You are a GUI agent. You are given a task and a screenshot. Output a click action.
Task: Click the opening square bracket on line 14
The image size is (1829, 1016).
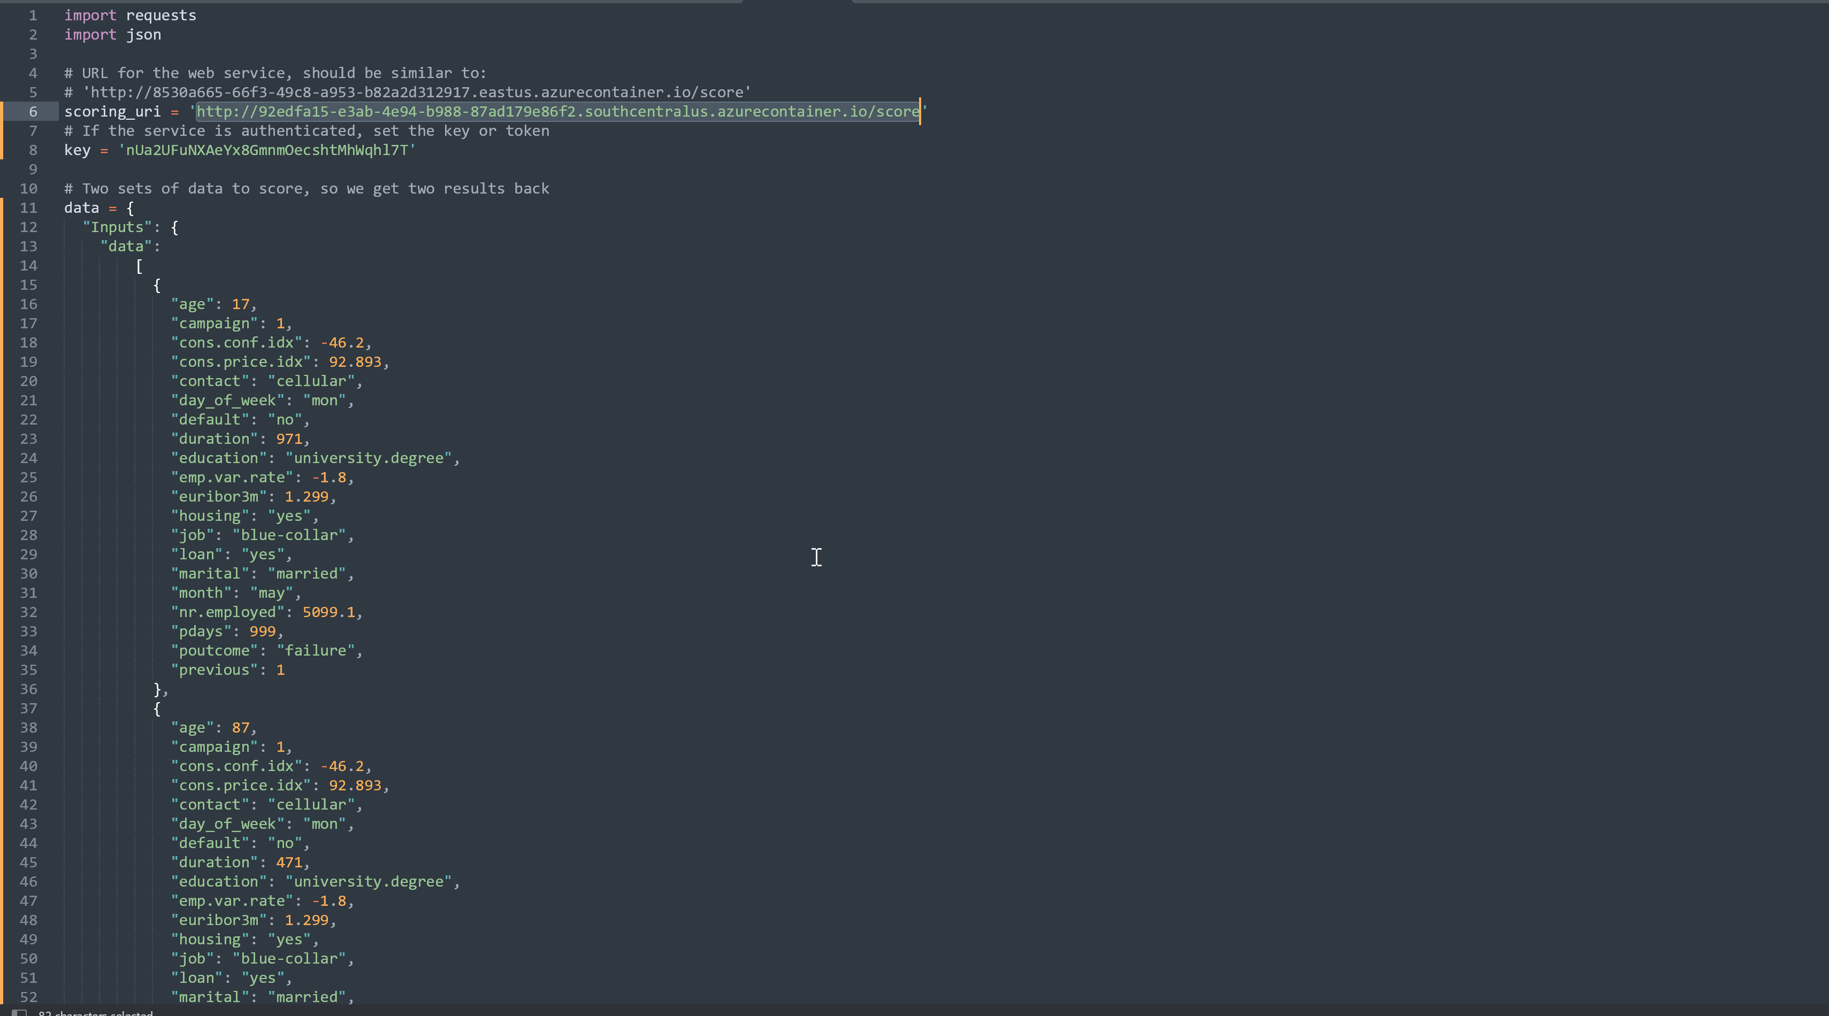point(139,266)
